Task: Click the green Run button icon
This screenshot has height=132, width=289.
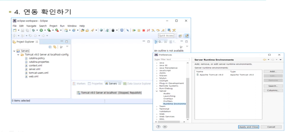Action: [41, 30]
